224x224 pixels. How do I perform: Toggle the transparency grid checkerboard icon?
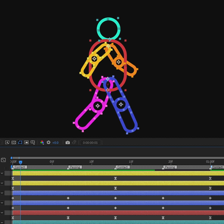(13, 143)
